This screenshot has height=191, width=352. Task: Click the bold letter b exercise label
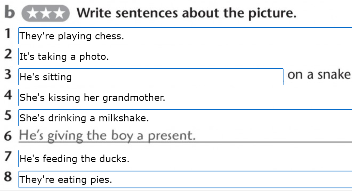[10, 12]
